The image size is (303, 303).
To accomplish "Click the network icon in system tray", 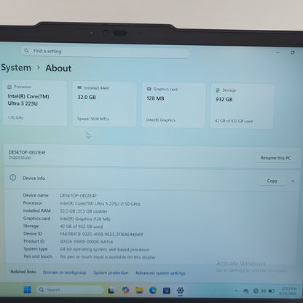I will coord(256,291).
